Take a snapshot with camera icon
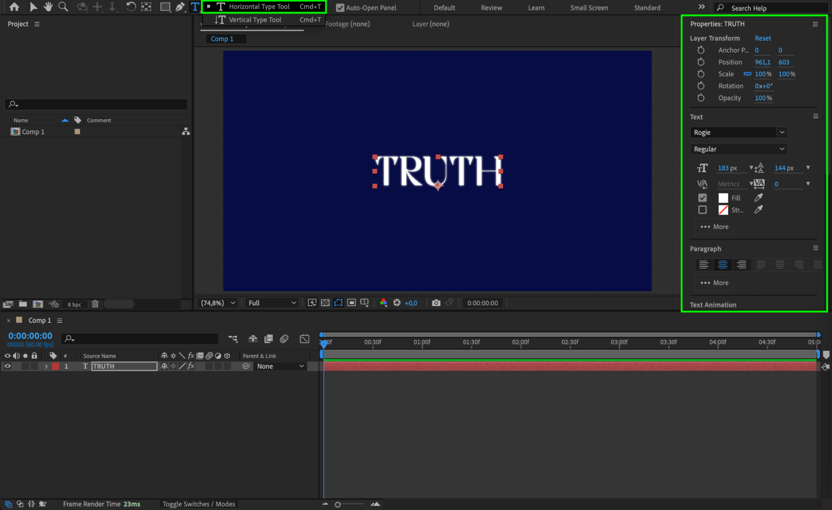Image resolution: width=832 pixels, height=510 pixels. [x=436, y=303]
